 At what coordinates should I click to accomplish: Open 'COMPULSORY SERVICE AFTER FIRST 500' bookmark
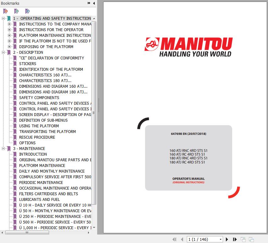coord(55,177)
